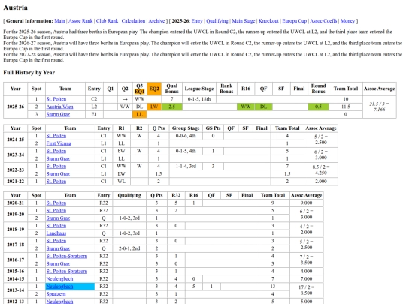Open Sturm Graz in 2023-24 row
This screenshot has height=304, width=406.
point(58,158)
